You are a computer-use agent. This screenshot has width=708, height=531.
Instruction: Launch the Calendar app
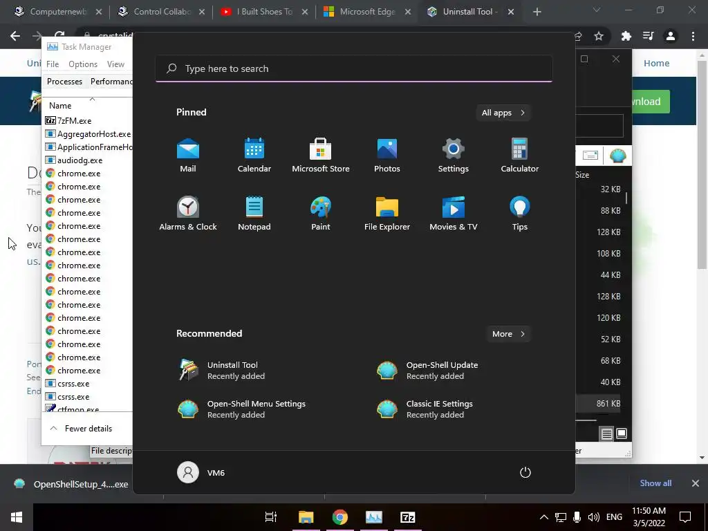tap(254, 156)
